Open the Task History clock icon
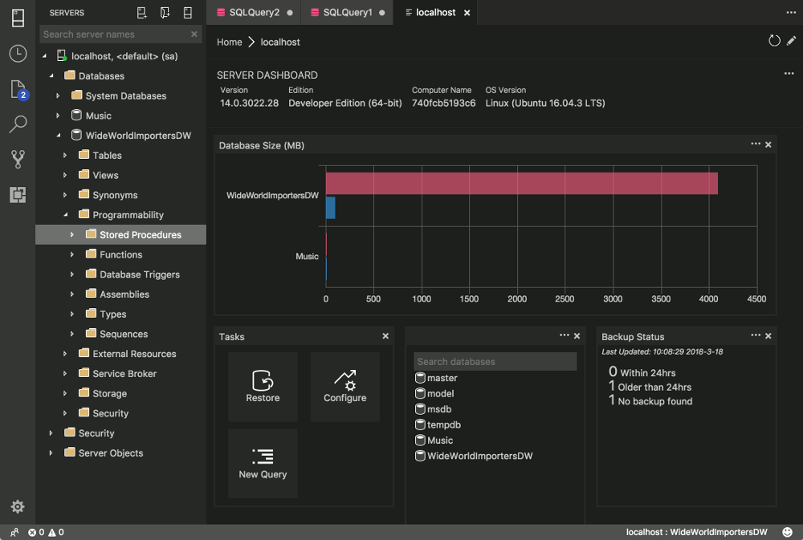The image size is (803, 540). 18,53
